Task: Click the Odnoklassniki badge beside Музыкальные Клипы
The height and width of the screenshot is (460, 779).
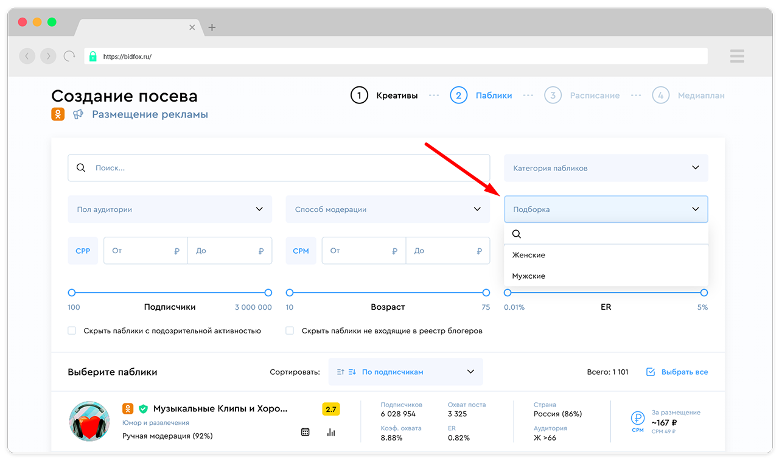Action: click(x=128, y=409)
